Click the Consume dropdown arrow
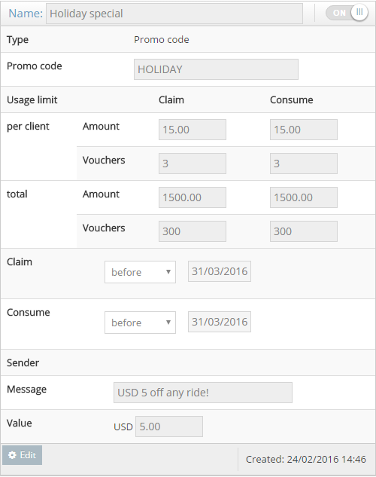Viewport: 376px width, 477px height. (x=168, y=323)
